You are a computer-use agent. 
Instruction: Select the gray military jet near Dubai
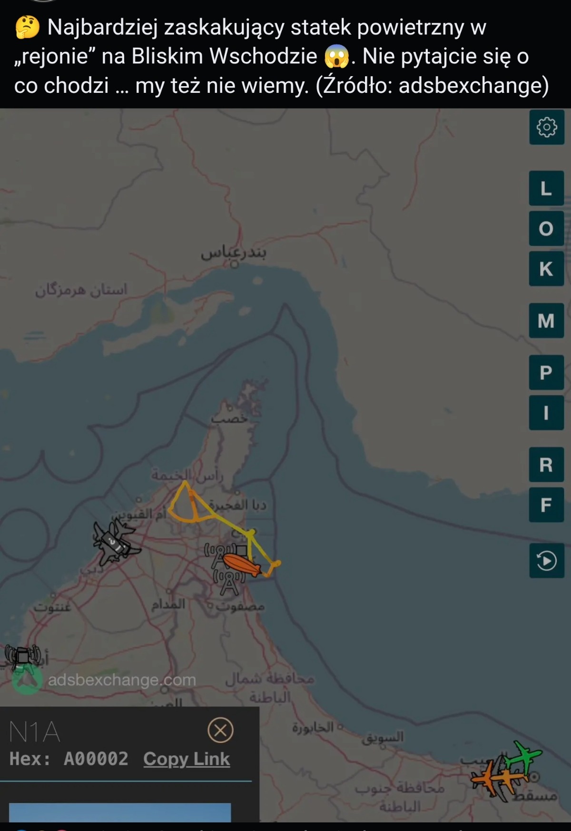115,543
